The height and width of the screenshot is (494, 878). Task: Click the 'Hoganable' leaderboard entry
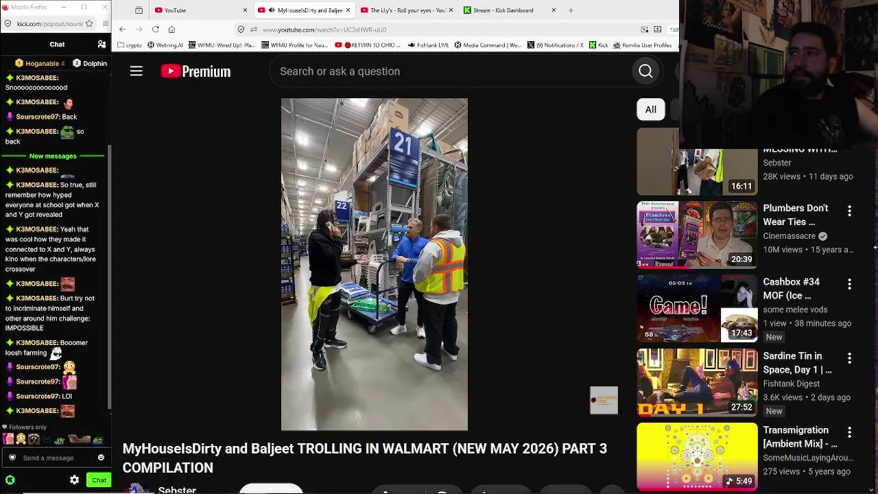[40, 63]
